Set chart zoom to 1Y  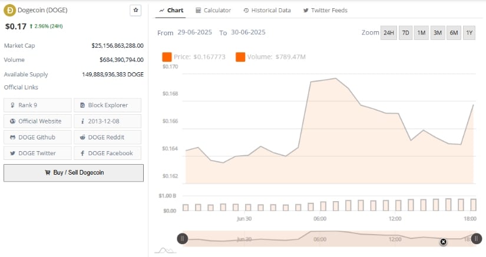pyautogui.click(x=470, y=33)
